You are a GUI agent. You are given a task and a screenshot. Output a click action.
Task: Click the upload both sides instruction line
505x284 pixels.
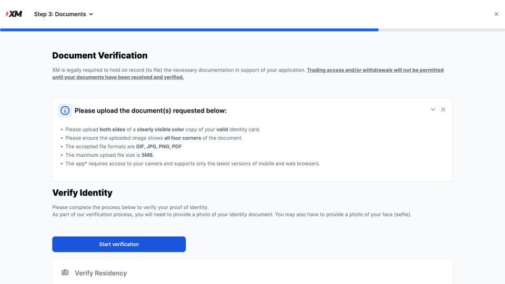click(x=163, y=129)
